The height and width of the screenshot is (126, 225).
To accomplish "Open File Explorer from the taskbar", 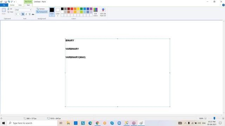I will point(68,123).
